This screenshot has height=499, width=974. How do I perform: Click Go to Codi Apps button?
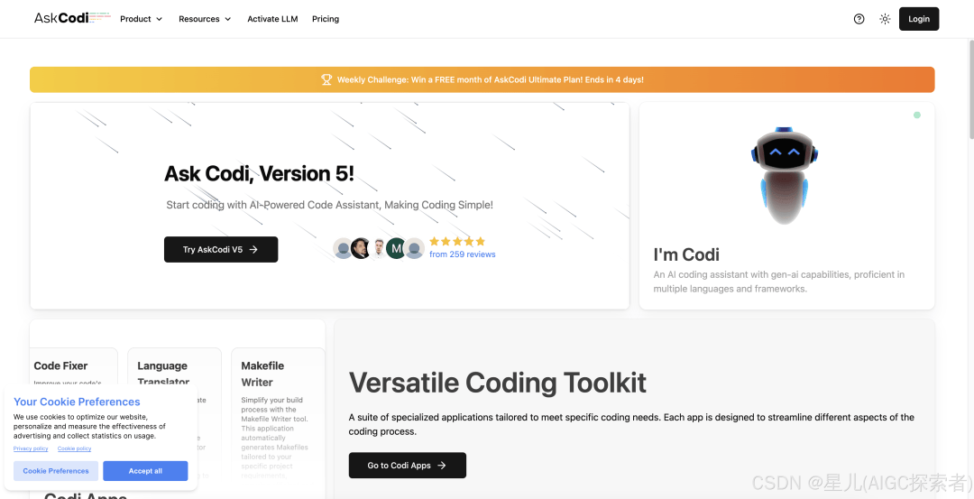pyautogui.click(x=407, y=466)
